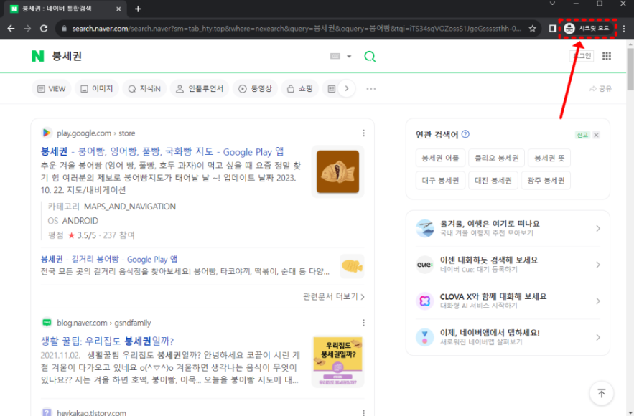Click the address bar URL

coord(297,29)
